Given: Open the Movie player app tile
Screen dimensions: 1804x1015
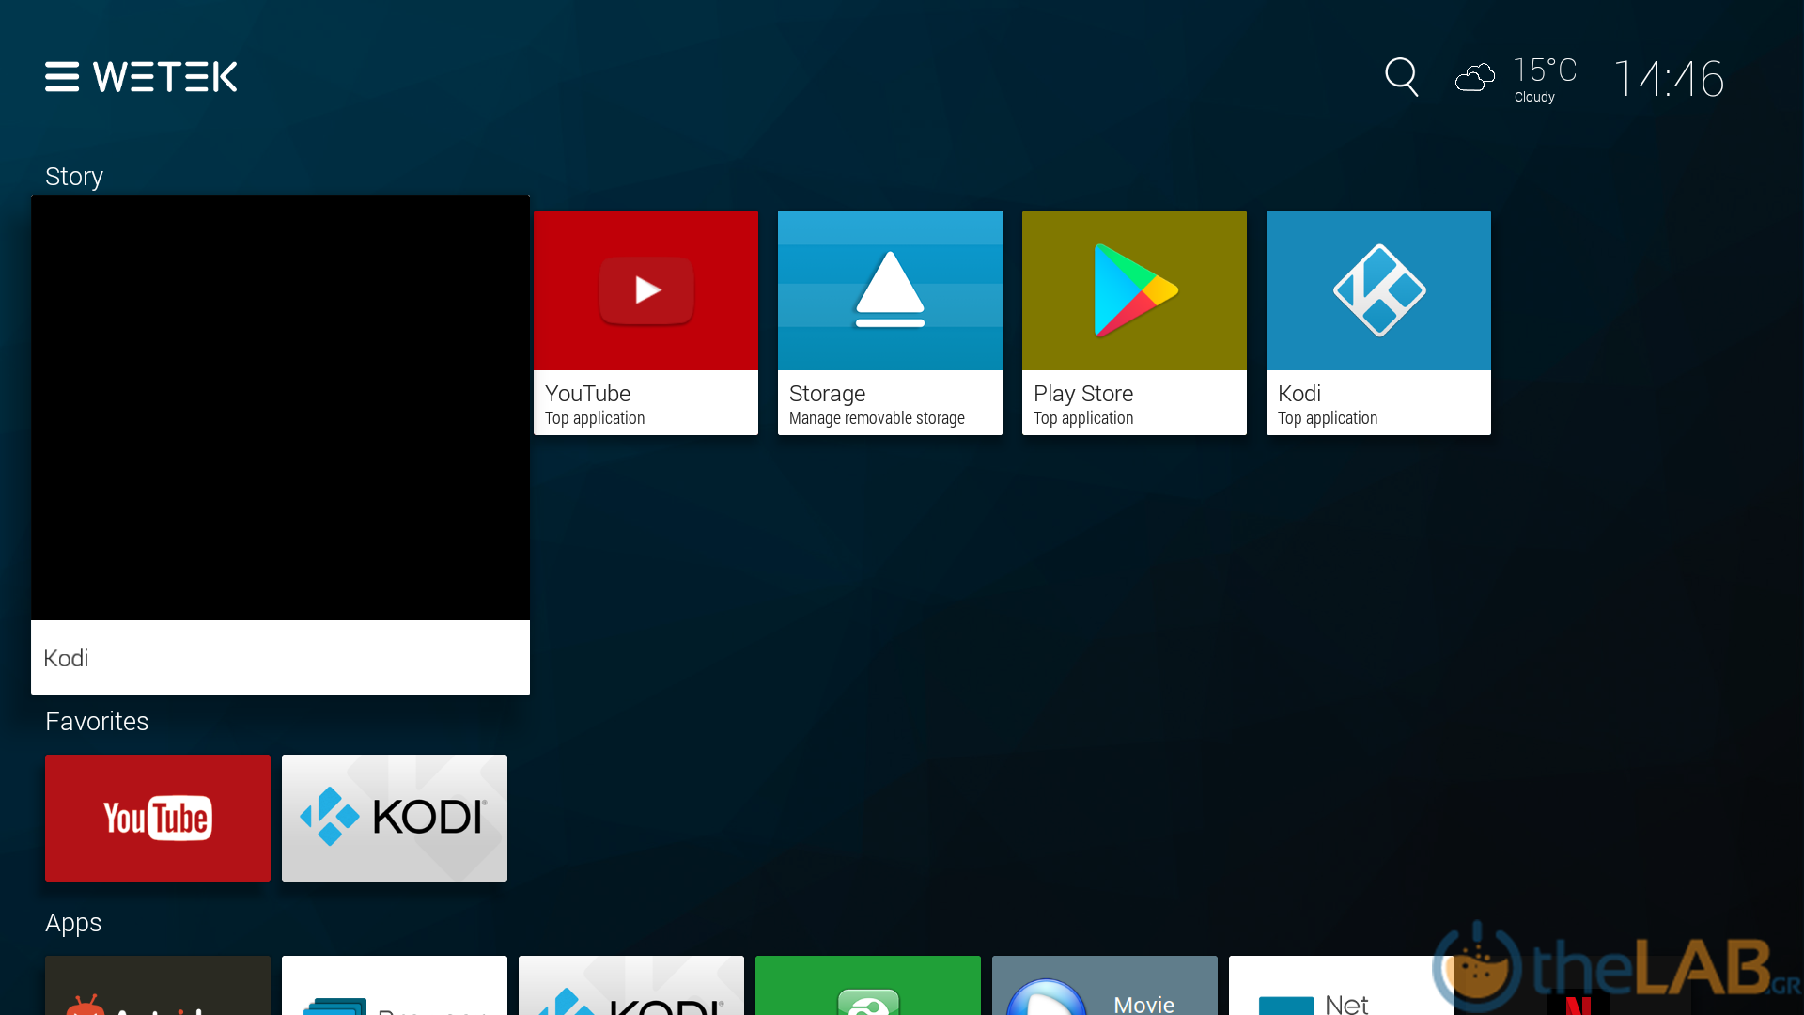Looking at the screenshot, I should point(1105,987).
